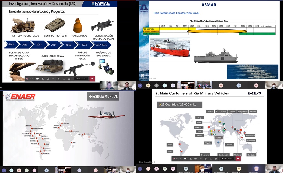Select FR participant avatar in ASMAR meeting
Image resolution: width=283 pixels, height=173 pixels.
(x=239, y=86)
